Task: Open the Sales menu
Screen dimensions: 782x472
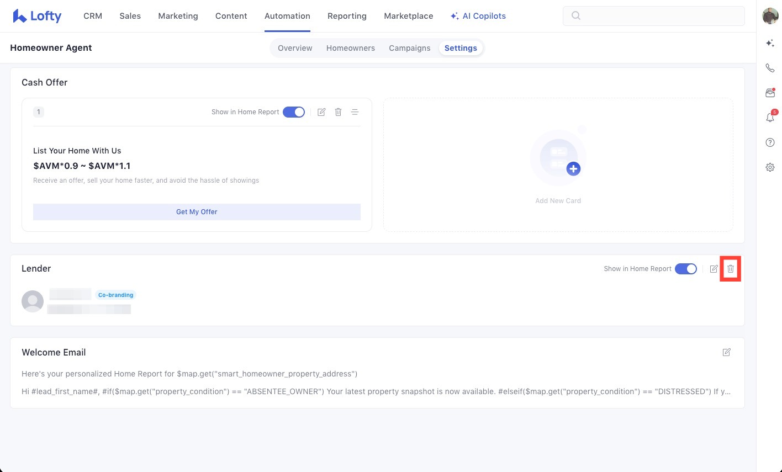Action: pyautogui.click(x=130, y=16)
